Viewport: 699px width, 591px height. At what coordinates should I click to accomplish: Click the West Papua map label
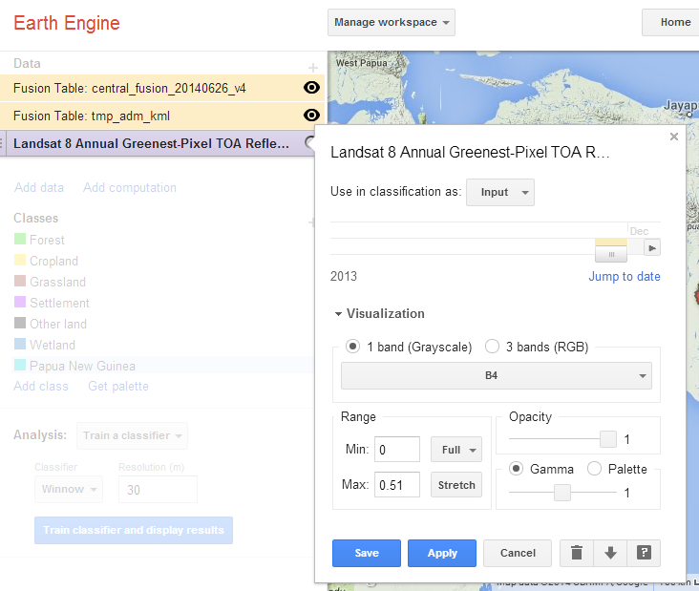(x=362, y=63)
